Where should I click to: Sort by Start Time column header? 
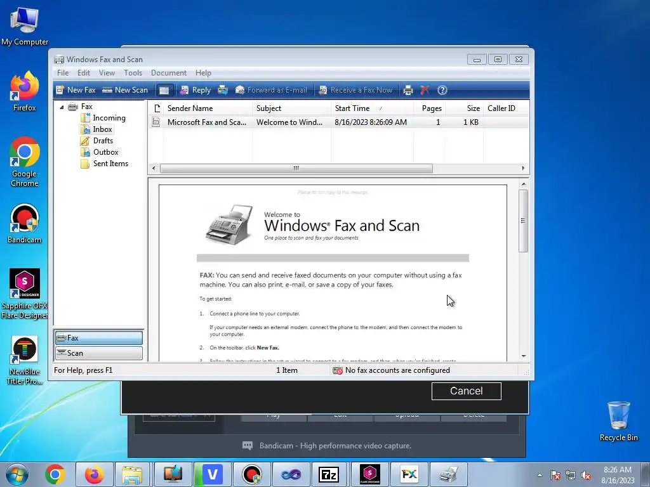pyautogui.click(x=372, y=108)
